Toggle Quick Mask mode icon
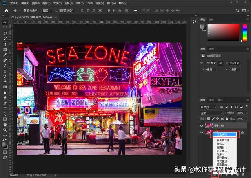This screenshot has height=178, width=251. [x=5, y=152]
